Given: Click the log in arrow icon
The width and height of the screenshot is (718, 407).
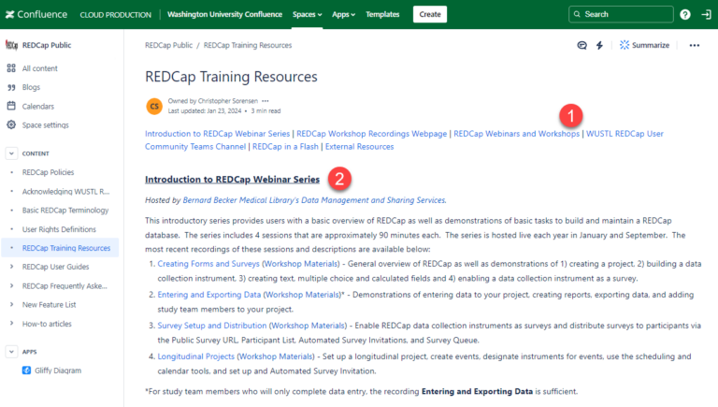Looking at the screenshot, I should click(706, 14).
